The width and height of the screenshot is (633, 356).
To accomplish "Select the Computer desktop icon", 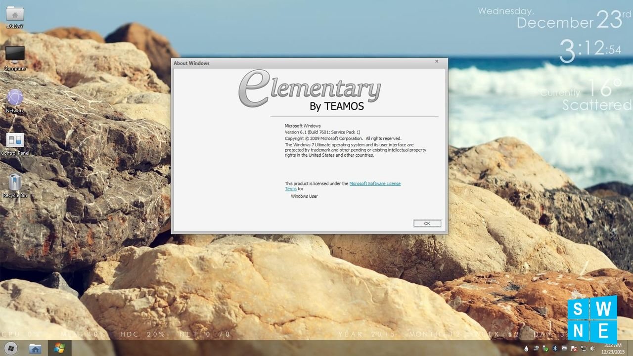I will (x=15, y=57).
